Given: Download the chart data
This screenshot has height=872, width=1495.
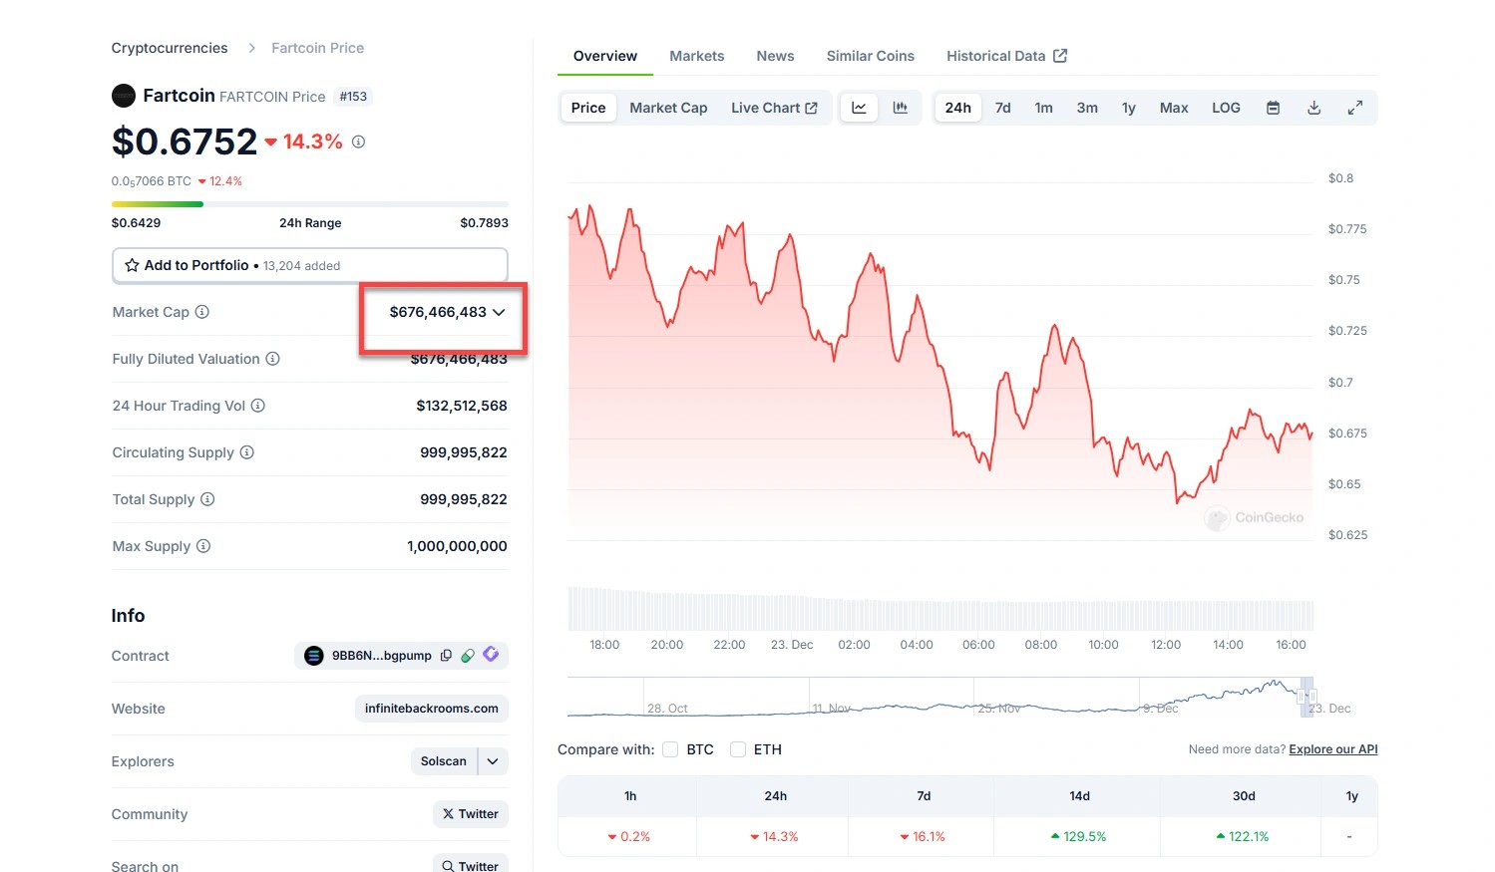Looking at the screenshot, I should tap(1313, 108).
